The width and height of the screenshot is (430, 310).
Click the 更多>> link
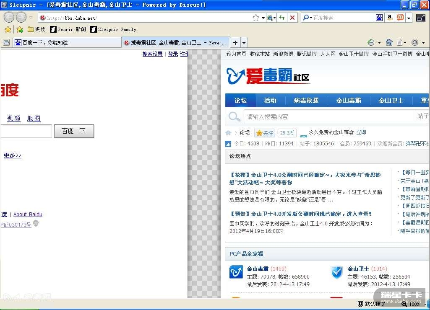[12, 155]
